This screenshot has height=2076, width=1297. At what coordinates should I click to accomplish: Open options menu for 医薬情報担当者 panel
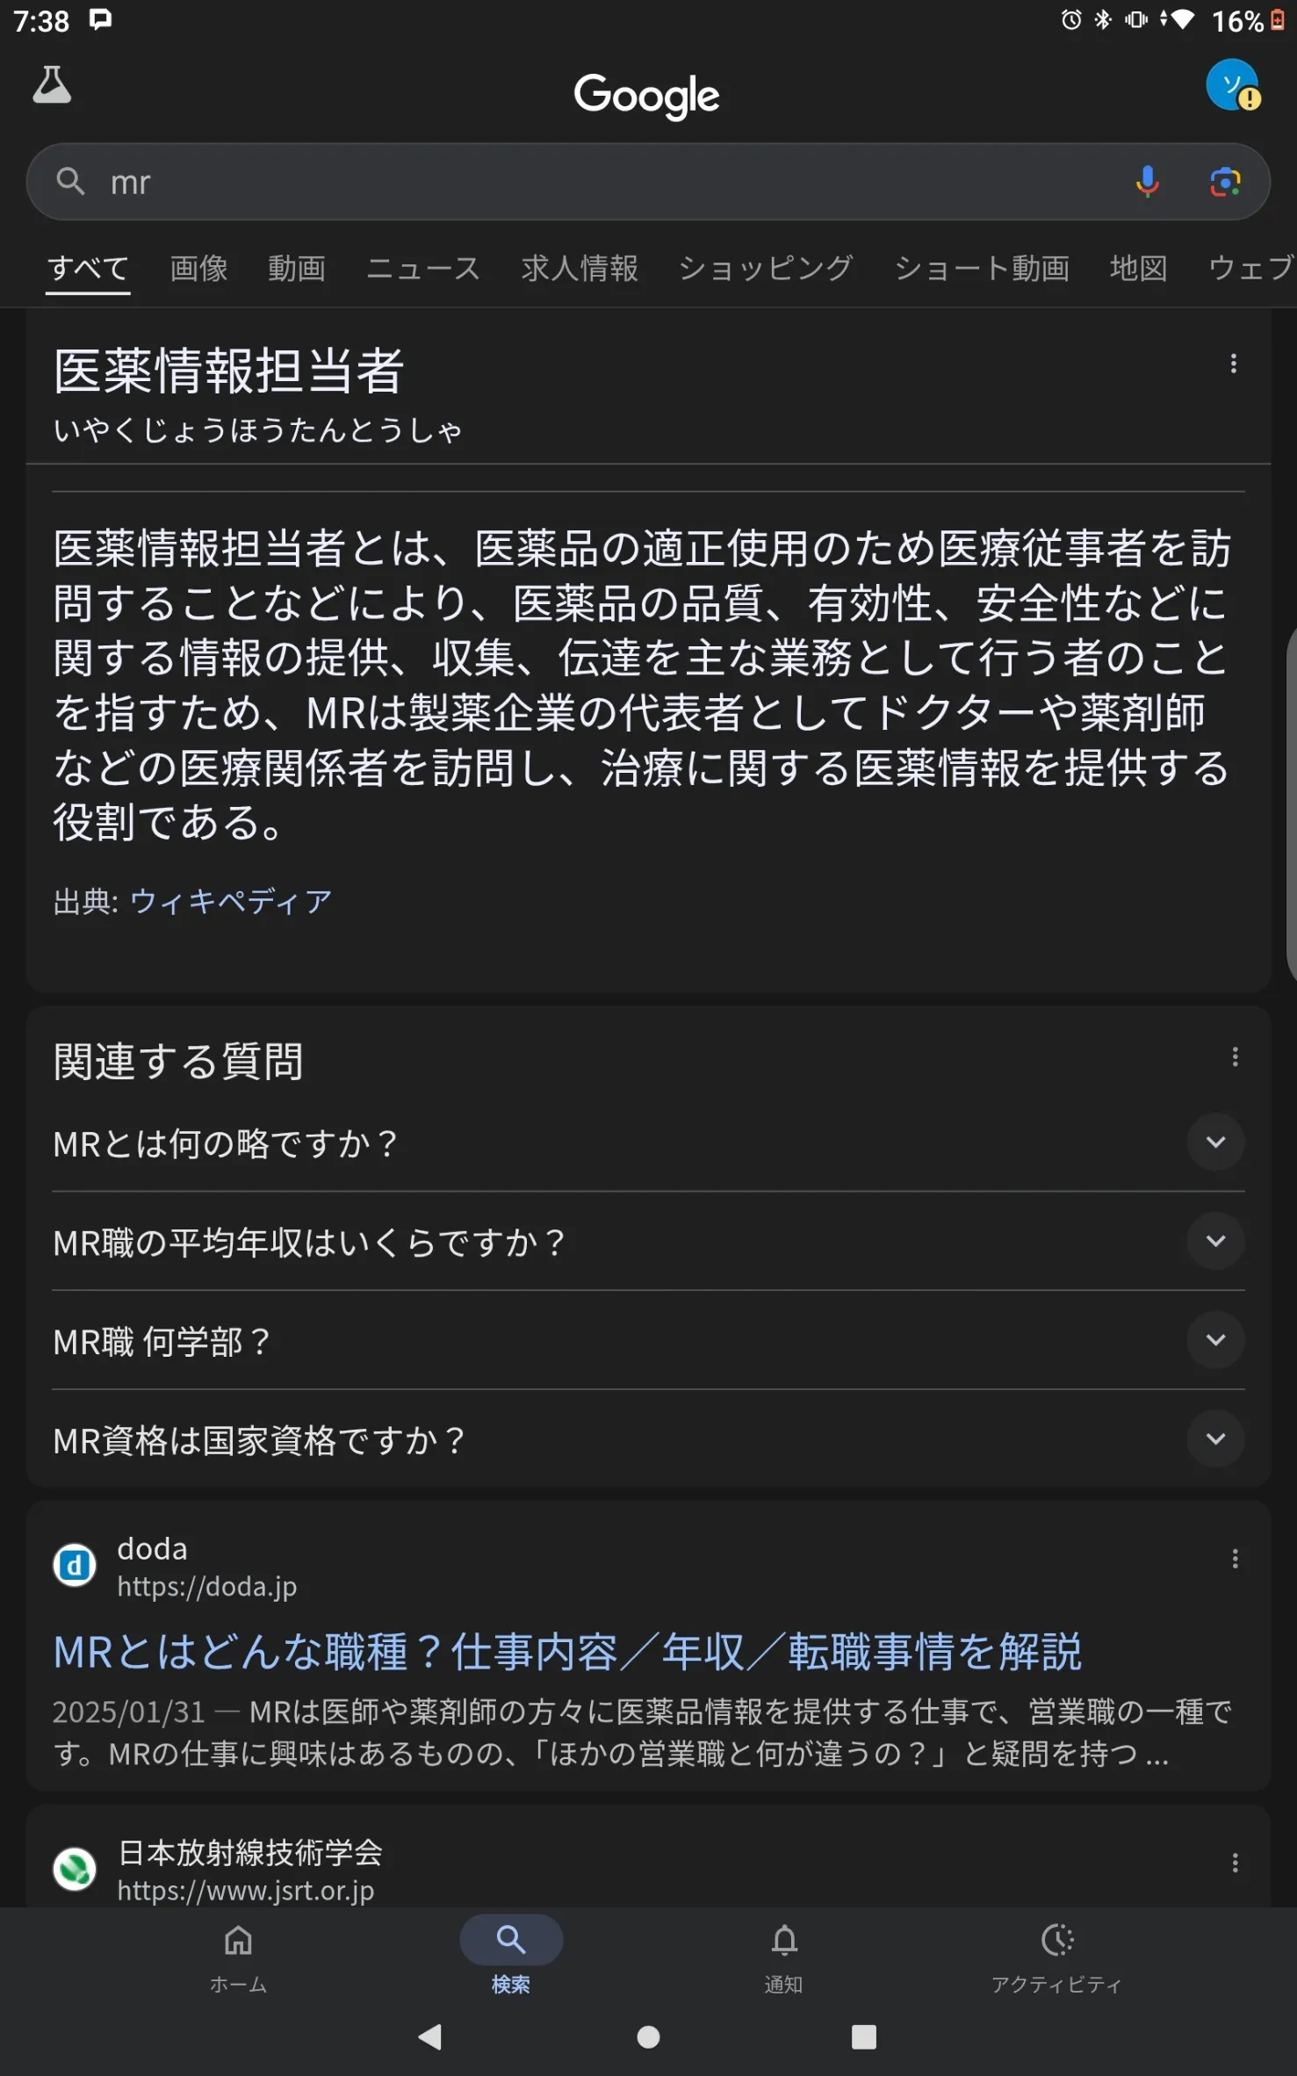1234,364
